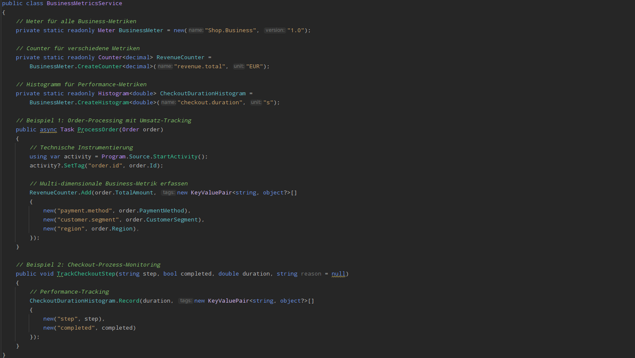Click the ProcessOrder method name
The image size is (635, 358).
[x=98, y=130]
